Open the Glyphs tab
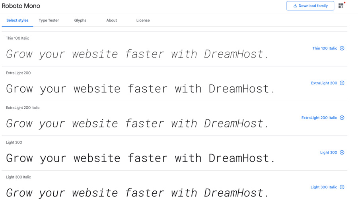 pos(80,20)
